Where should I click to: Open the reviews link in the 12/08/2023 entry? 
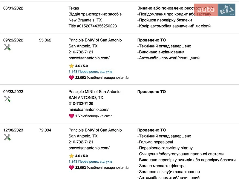point(91,161)
